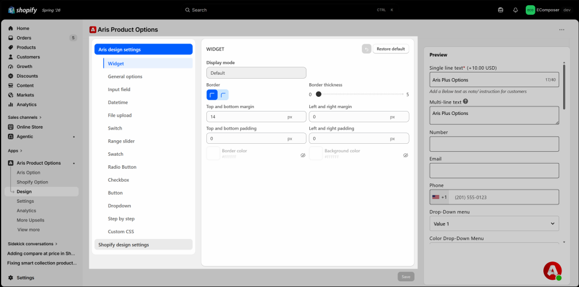Collapse Aris design settings section
The image size is (579, 287).
coord(143,49)
